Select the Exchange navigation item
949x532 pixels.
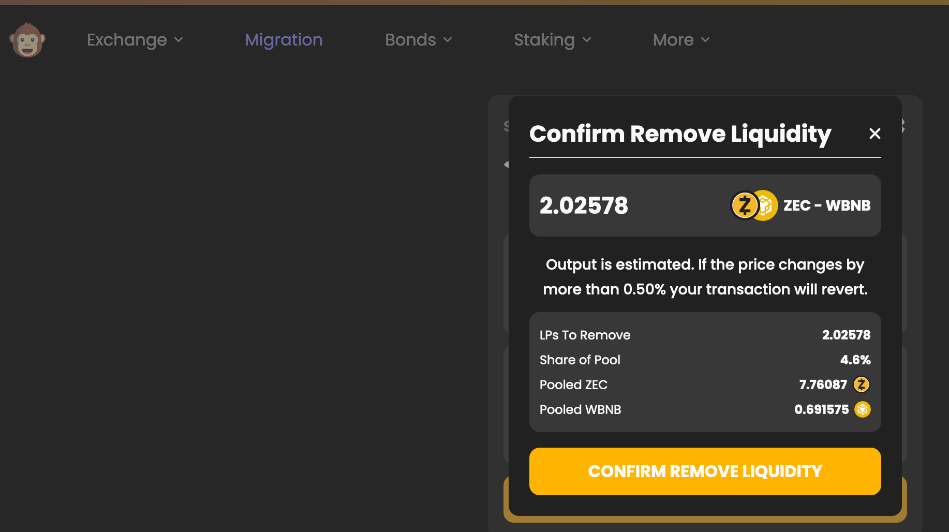click(127, 40)
